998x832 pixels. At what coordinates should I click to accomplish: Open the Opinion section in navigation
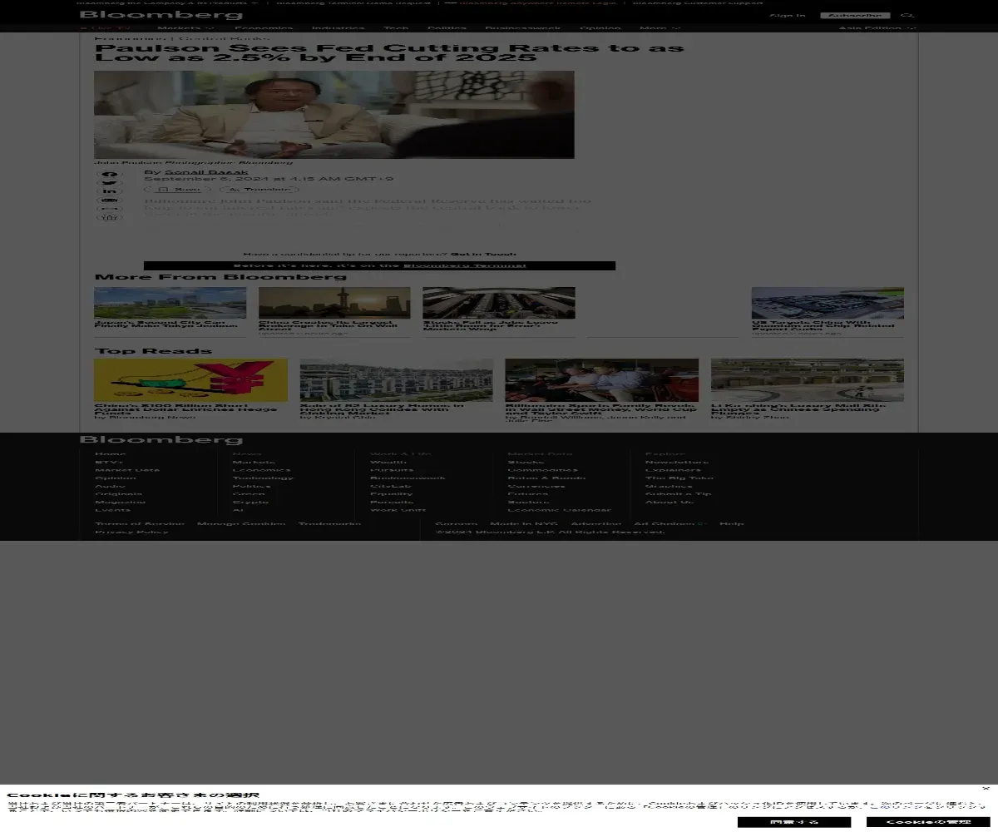(x=600, y=28)
